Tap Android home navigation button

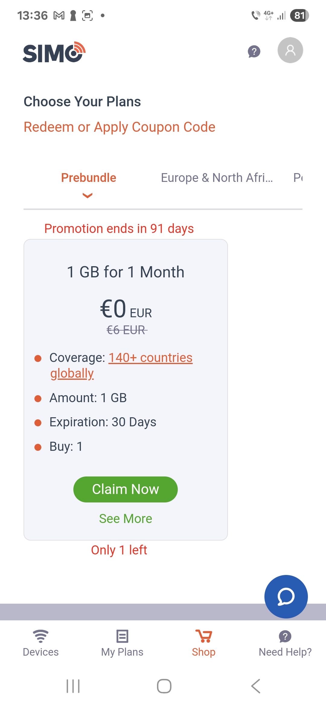[164, 686]
